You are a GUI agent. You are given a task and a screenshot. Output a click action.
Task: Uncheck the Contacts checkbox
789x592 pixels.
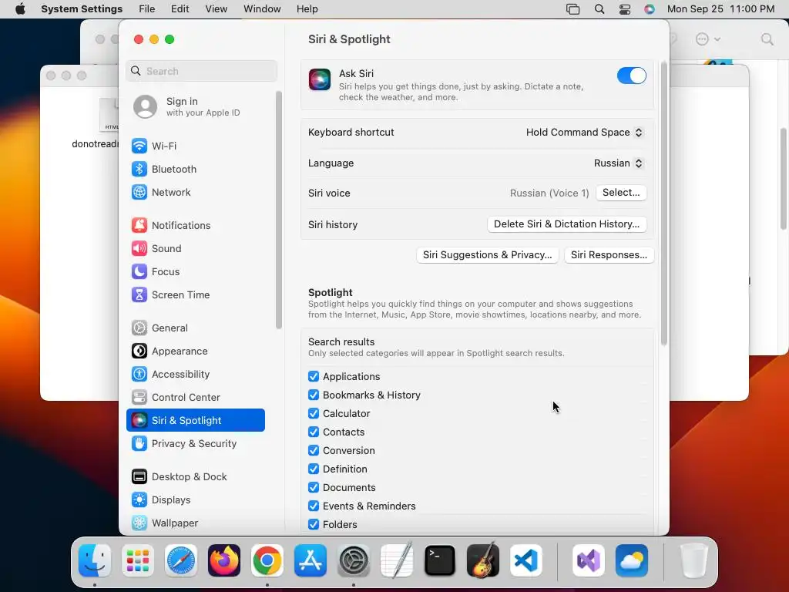point(314,432)
